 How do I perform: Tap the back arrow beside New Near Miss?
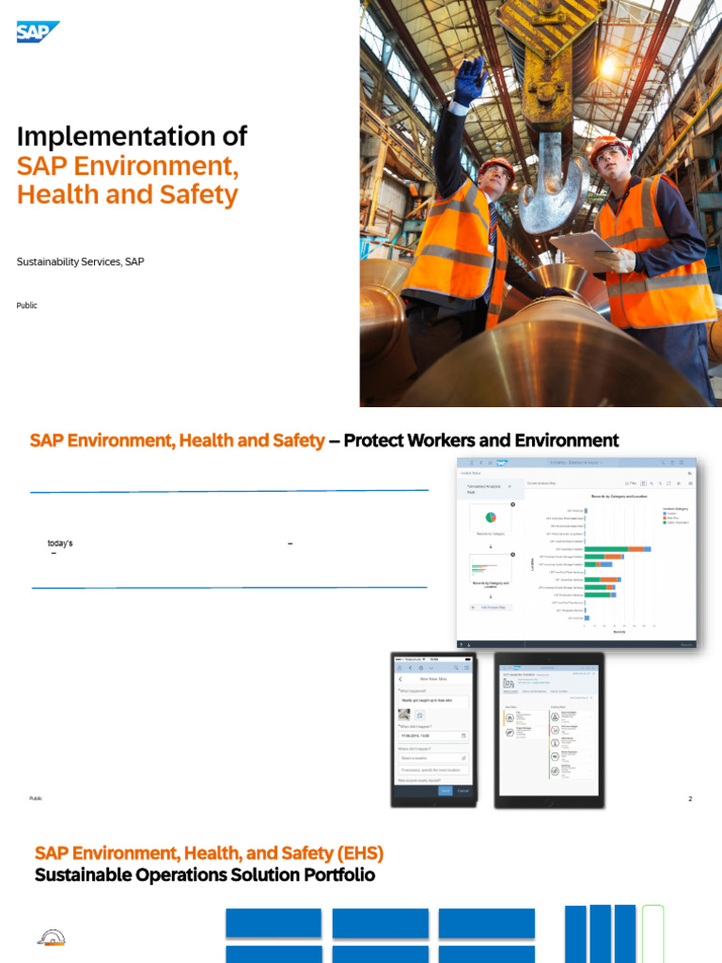tap(400, 679)
